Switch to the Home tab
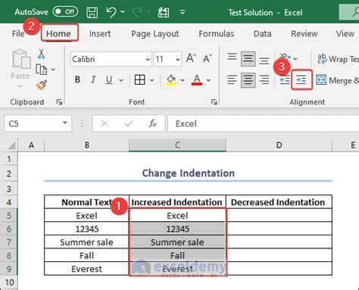359x290 pixels. pyautogui.click(x=58, y=33)
